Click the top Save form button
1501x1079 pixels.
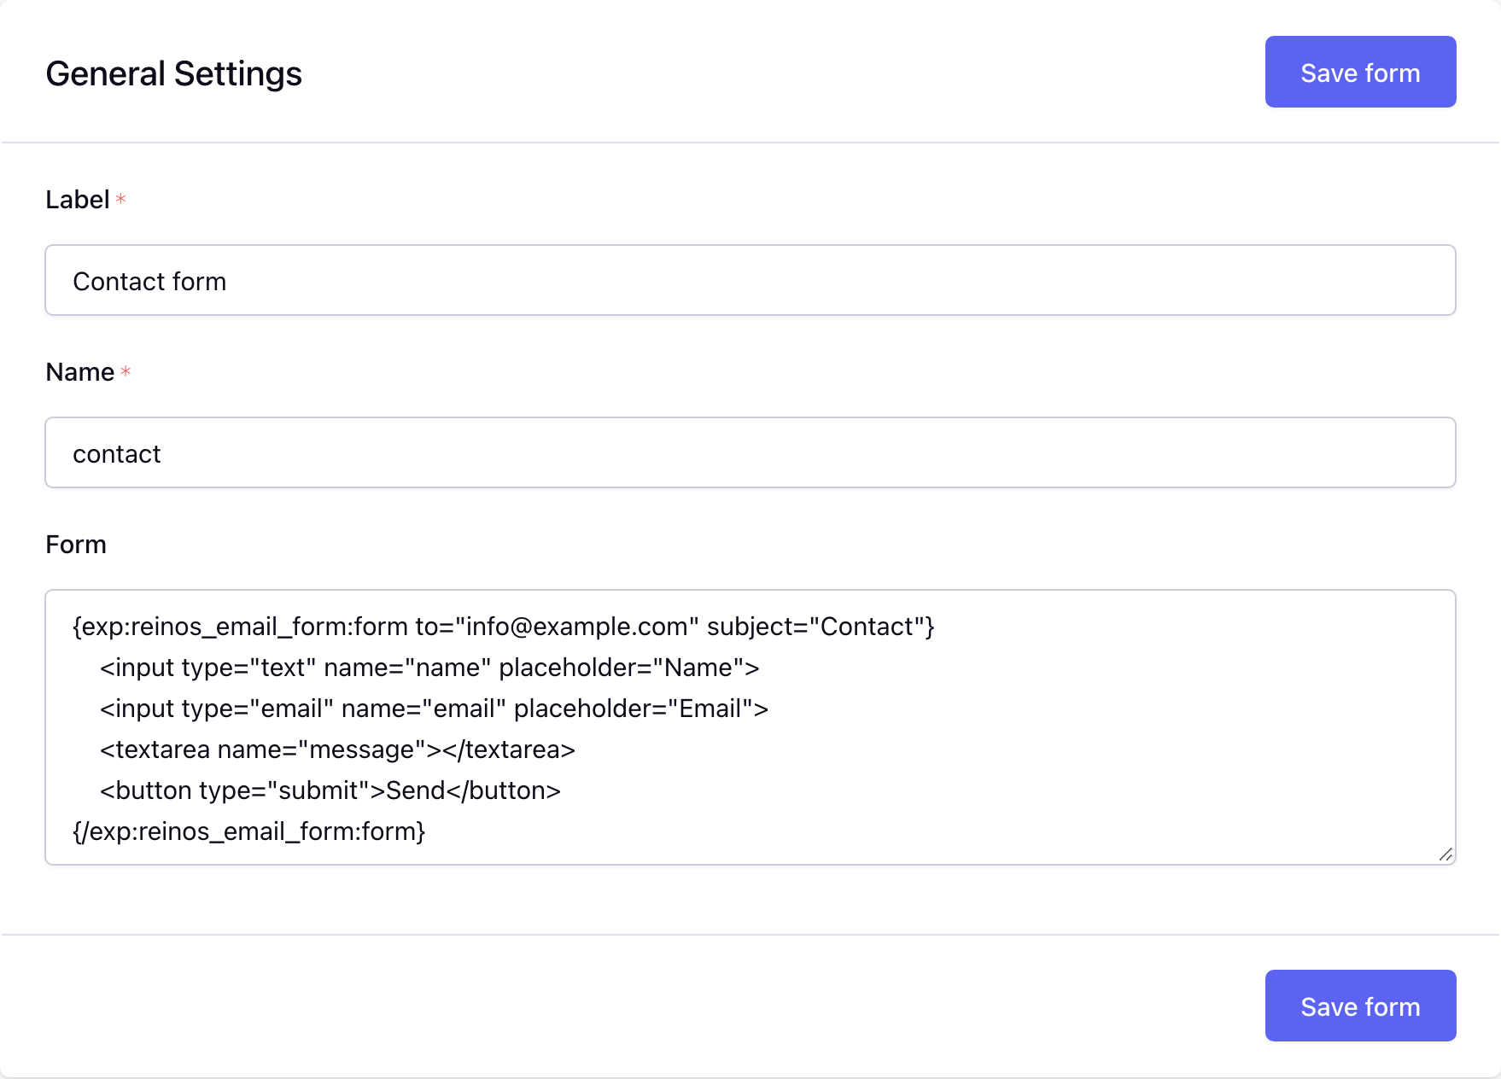1360,72
